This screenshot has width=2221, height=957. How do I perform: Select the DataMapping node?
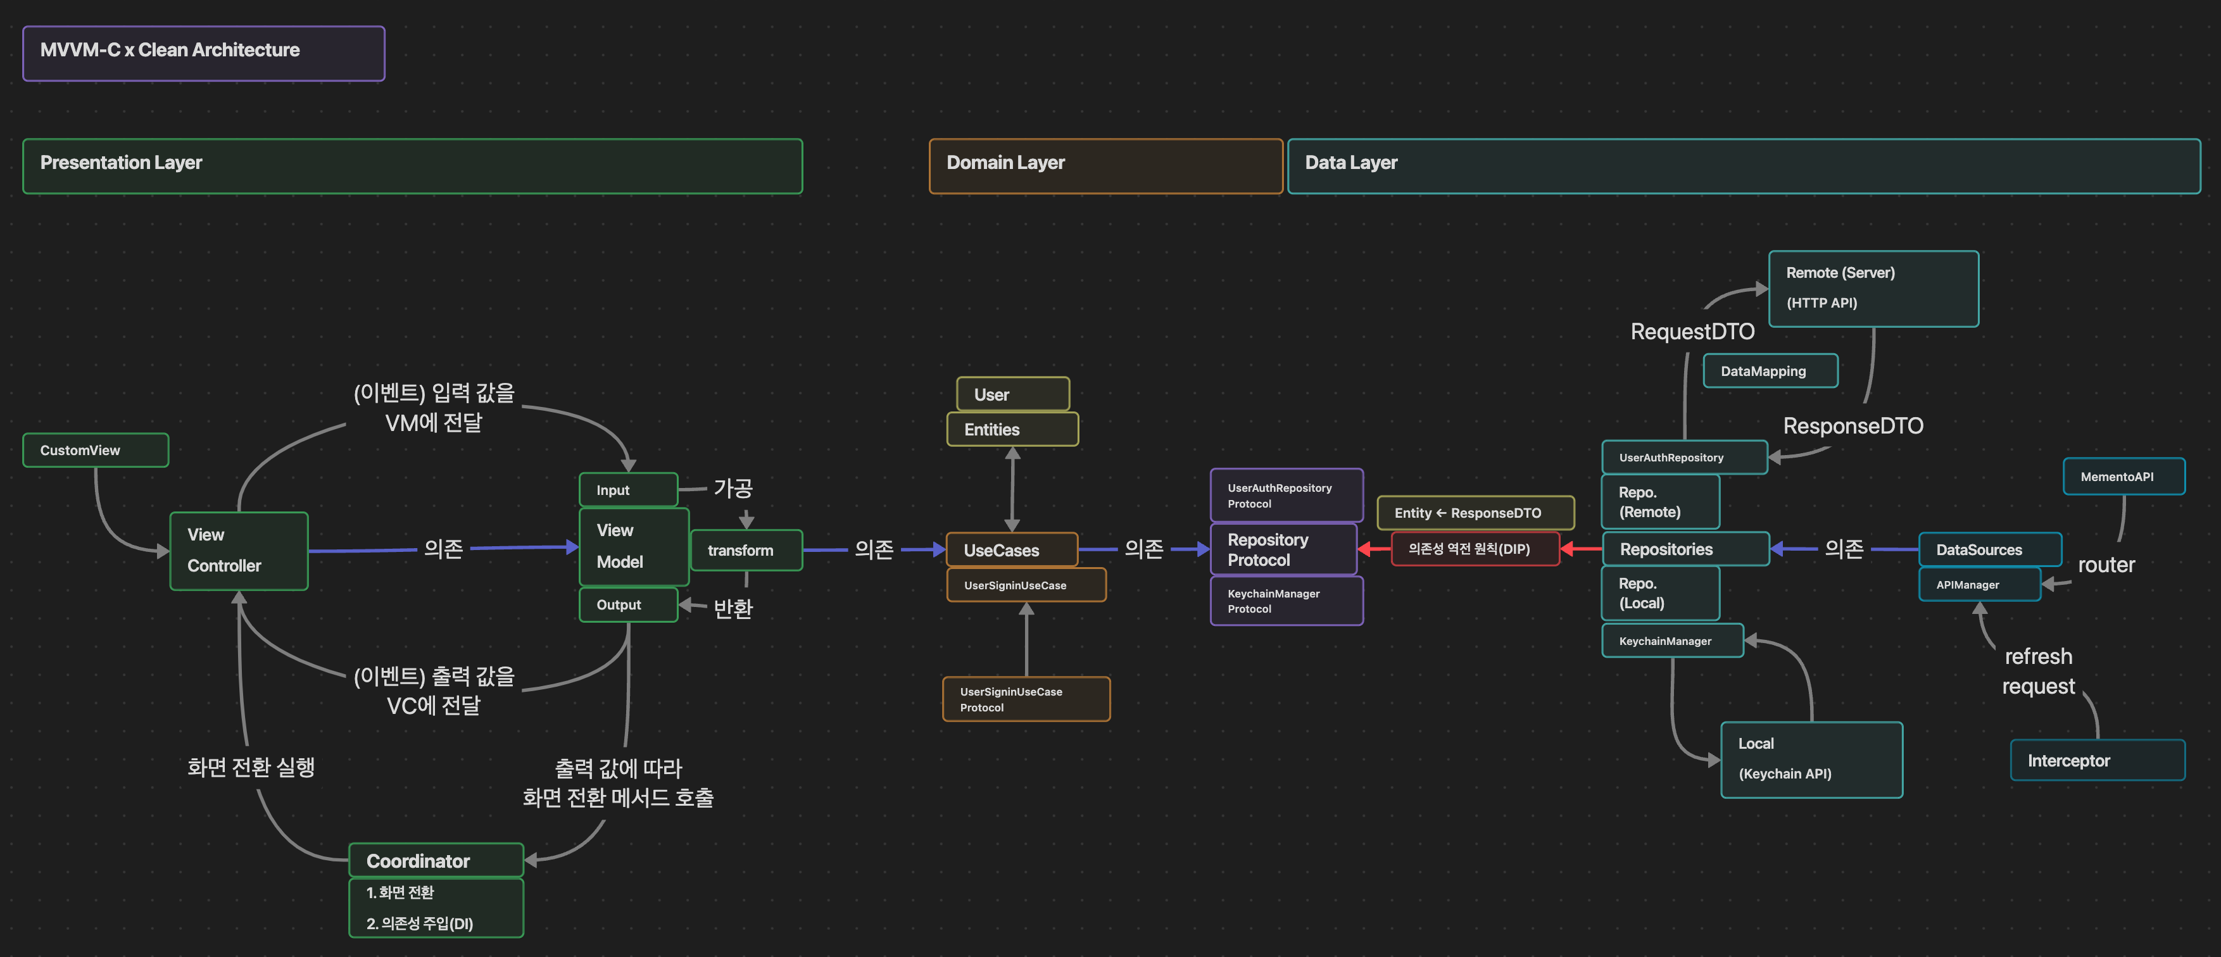pyautogui.click(x=1770, y=371)
